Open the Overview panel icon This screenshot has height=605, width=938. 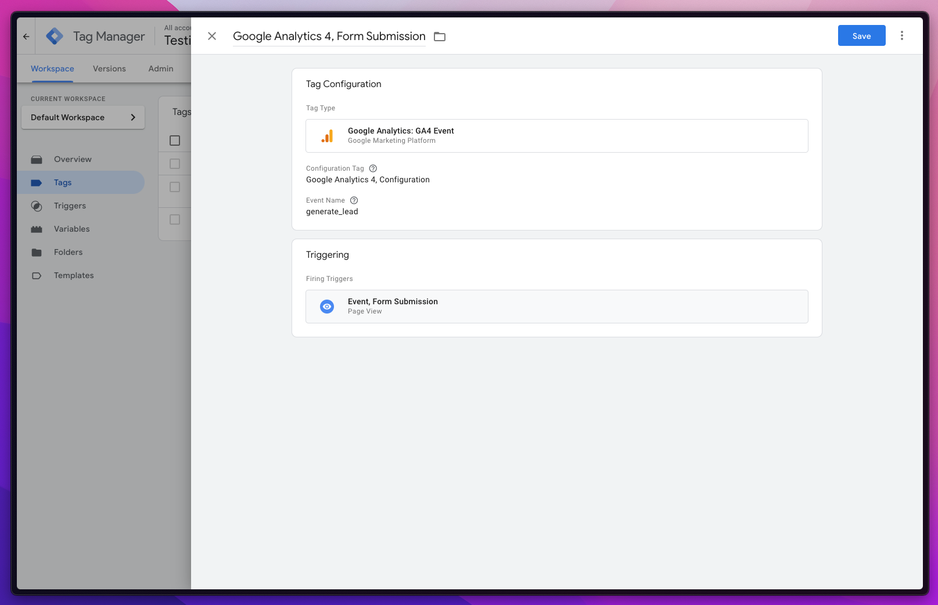coord(37,159)
